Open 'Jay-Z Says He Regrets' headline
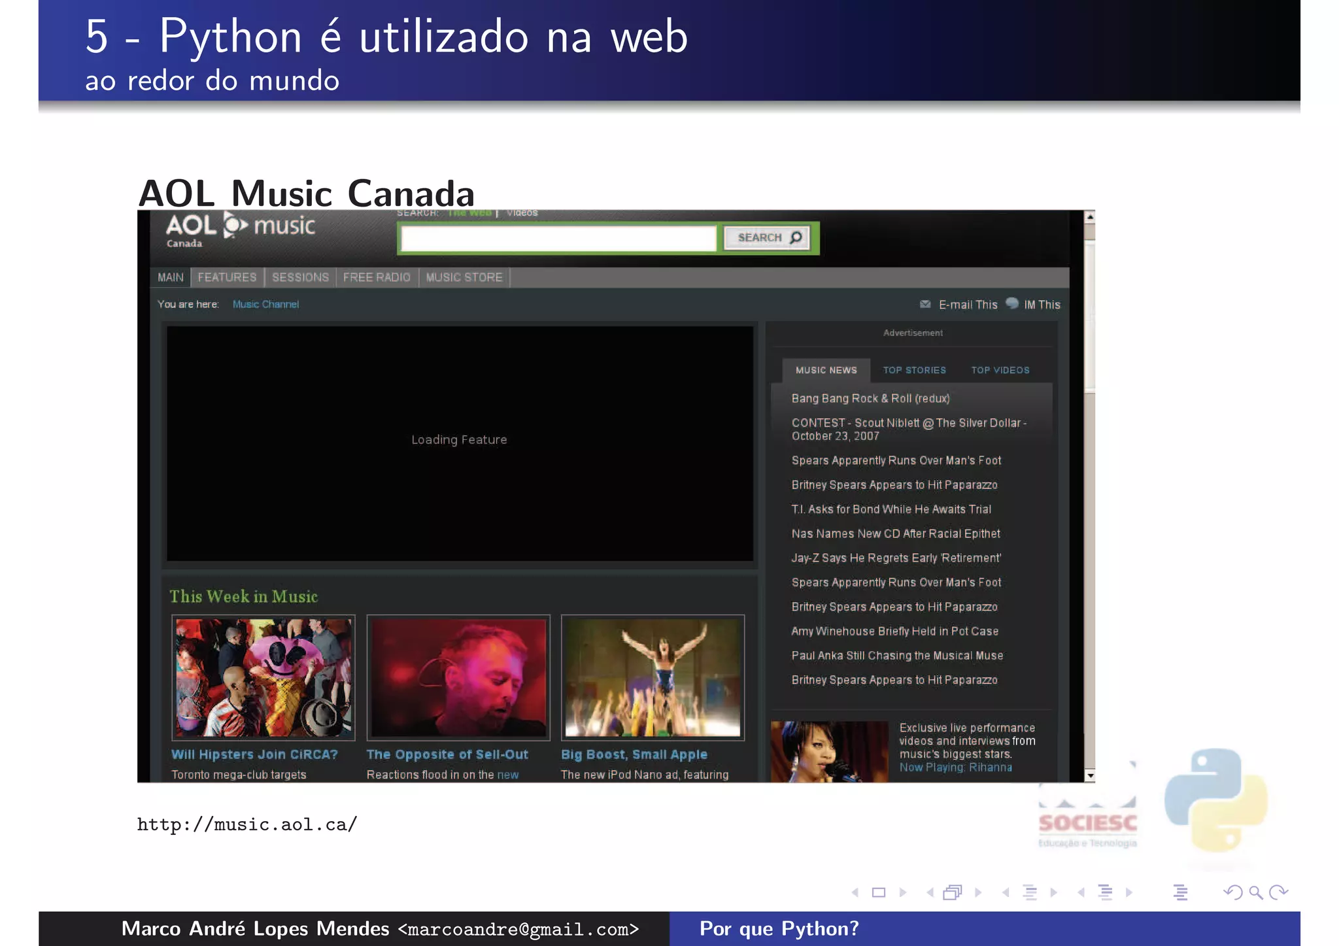The image size is (1339, 946). [896, 558]
